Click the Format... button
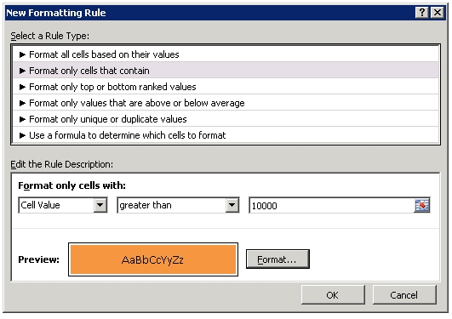The width and height of the screenshot is (452, 319). 277,259
